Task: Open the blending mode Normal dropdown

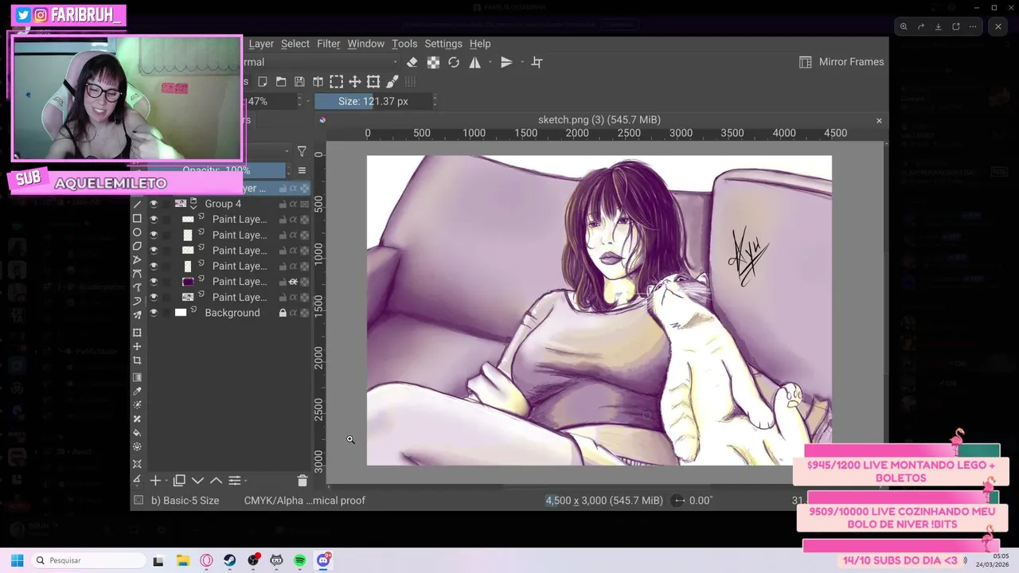Action: 322,62
